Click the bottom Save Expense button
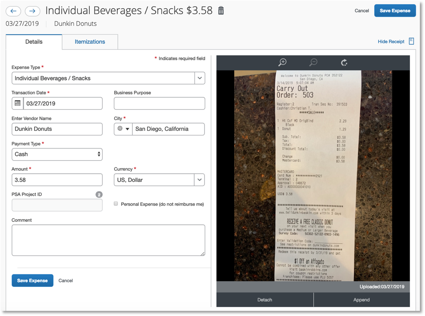The image size is (425, 316). pos(32,280)
